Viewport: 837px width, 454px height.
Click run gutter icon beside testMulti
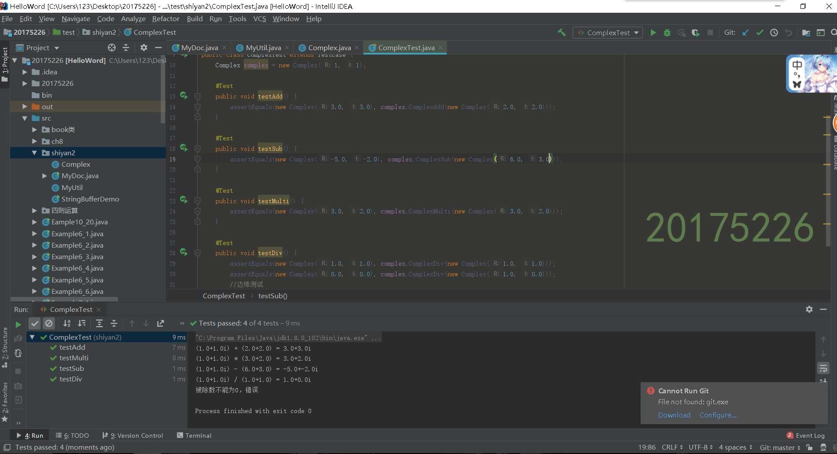(x=184, y=200)
